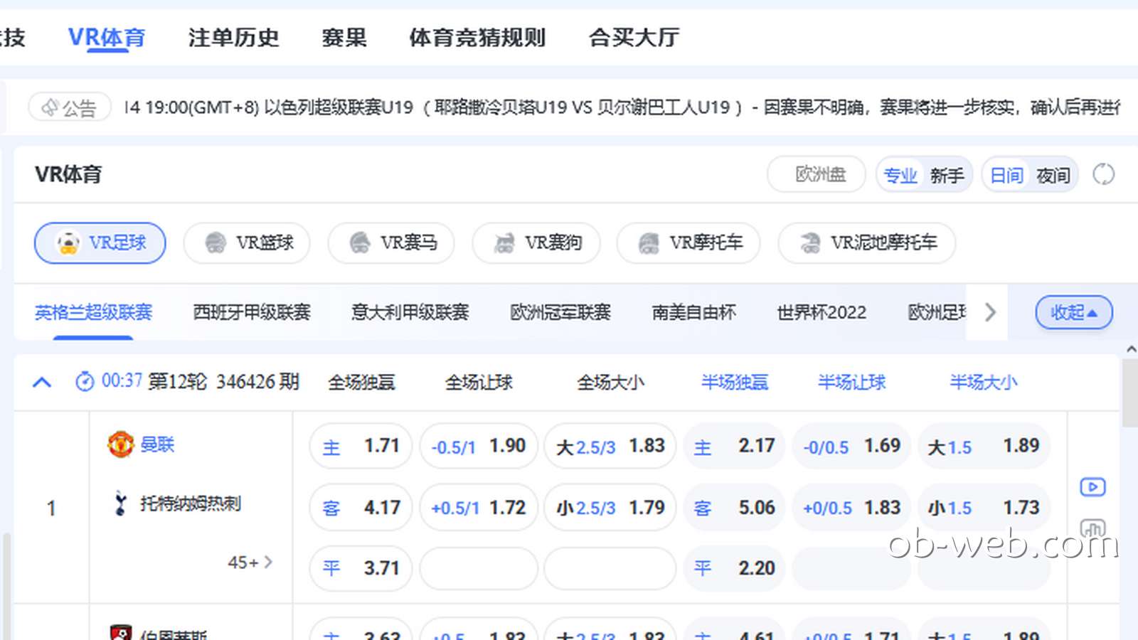
Task: Click the scrollbar up arrow
Action: click(x=1131, y=349)
